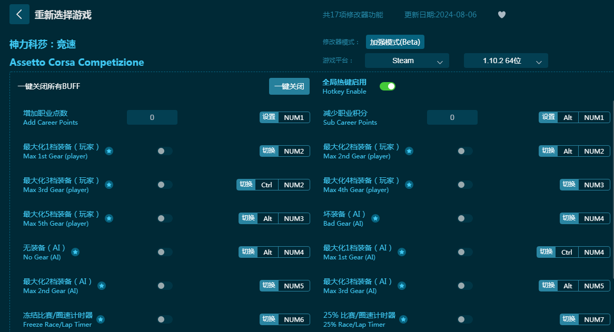
Task: Toggle Max 3rd Gear (AI) switch
Action: (465, 286)
